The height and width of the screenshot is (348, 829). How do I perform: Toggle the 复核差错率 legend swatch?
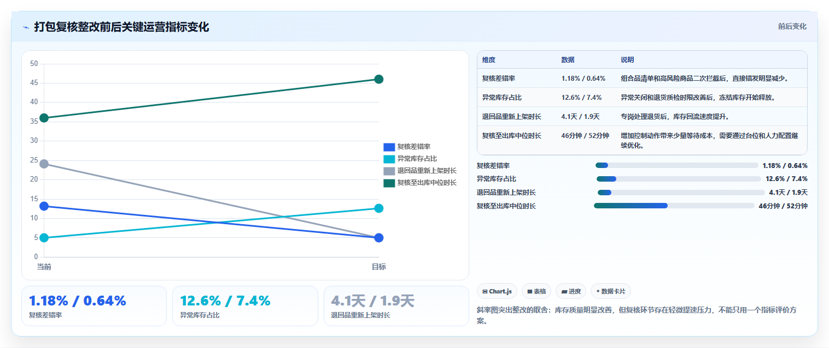point(389,147)
